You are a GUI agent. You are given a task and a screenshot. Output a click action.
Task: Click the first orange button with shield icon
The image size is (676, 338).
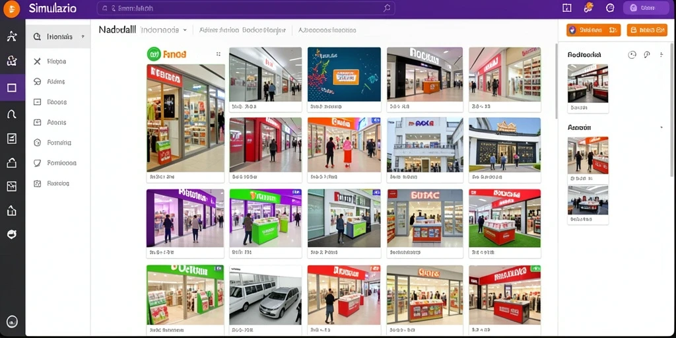point(593,30)
